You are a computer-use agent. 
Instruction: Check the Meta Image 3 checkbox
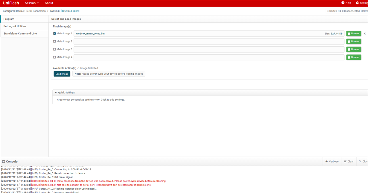click(x=54, y=49)
